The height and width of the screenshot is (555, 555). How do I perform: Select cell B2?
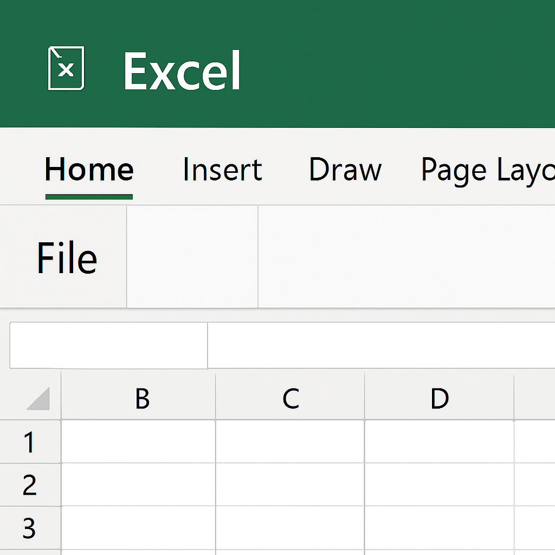coord(138,485)
